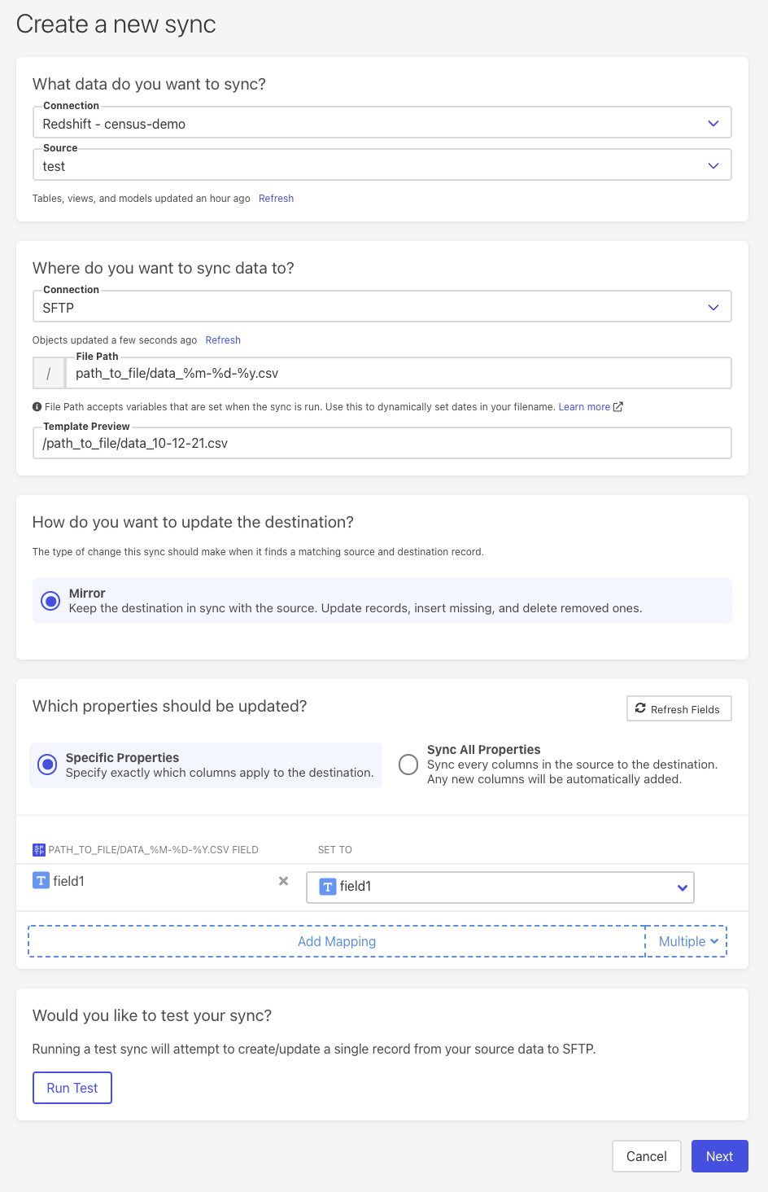This screenshot has width=768, height=1192.
Task: Click the external link icon after Learn more
Action: [x=618, y=407]
